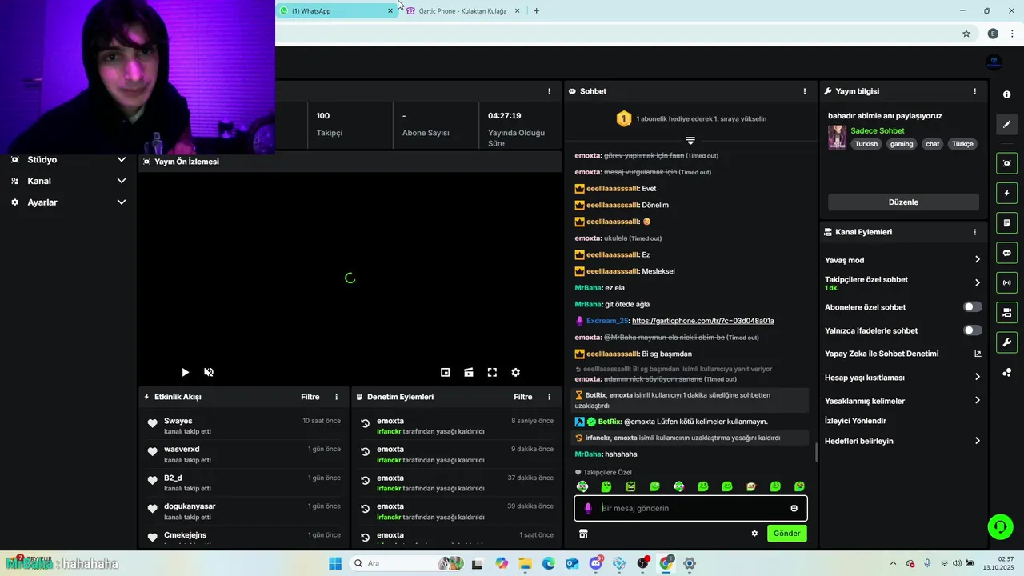Toggle the stream preview widget icon in sidebar
This screenshot has height=576, width=1024.
(x=1006, y=163)
